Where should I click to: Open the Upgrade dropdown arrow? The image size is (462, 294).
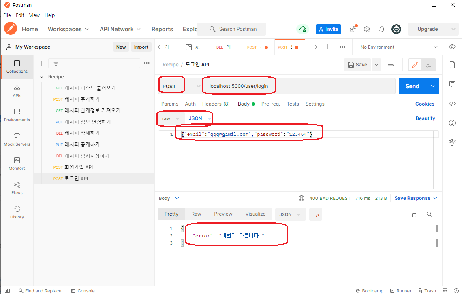click(x=453, y=29)
